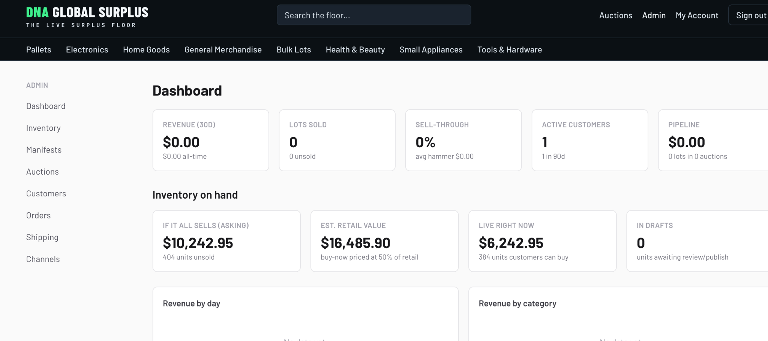
Task: Click the Lots Sold card
Action: pyautogui.click(x=337, y=140)
